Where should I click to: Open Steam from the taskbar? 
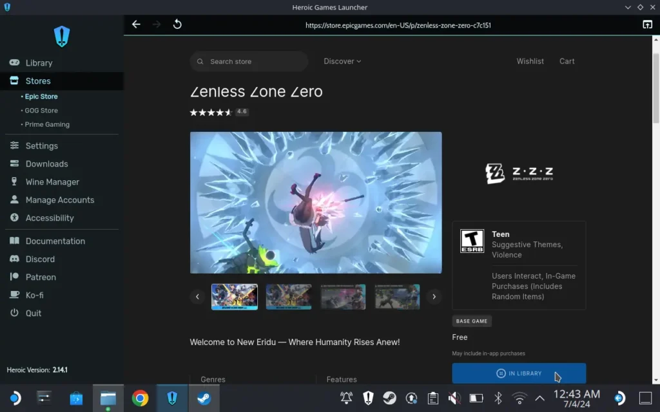[x=204, y=398]
